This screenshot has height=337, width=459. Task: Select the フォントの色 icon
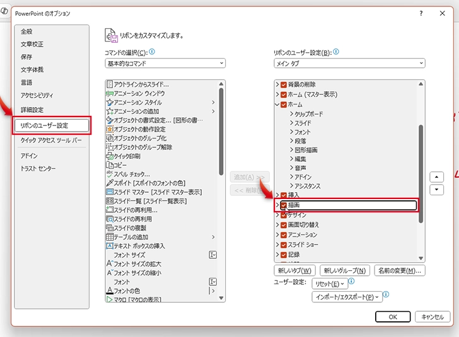110,290
